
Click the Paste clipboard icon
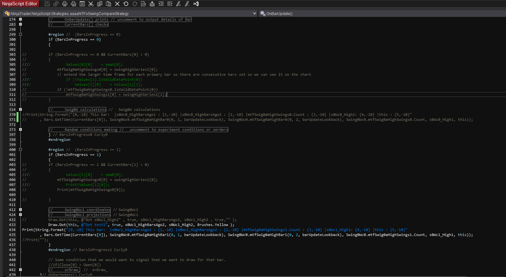(x=109, y=4)
